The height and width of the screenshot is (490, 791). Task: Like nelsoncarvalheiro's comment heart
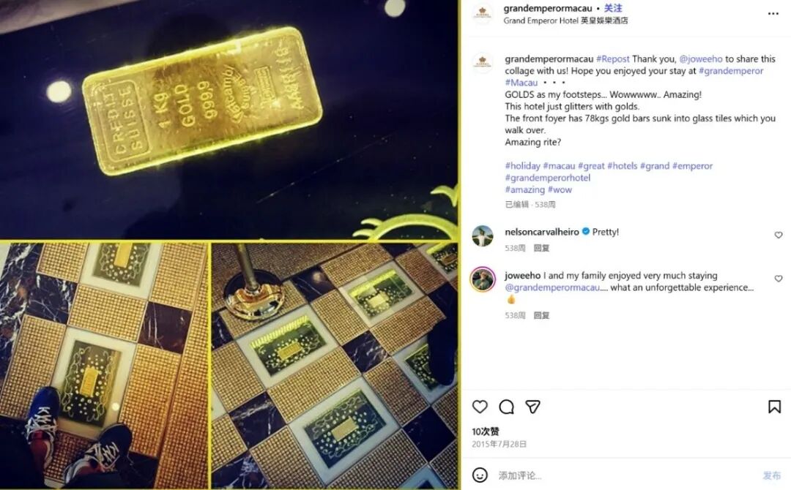click(779, 235)
